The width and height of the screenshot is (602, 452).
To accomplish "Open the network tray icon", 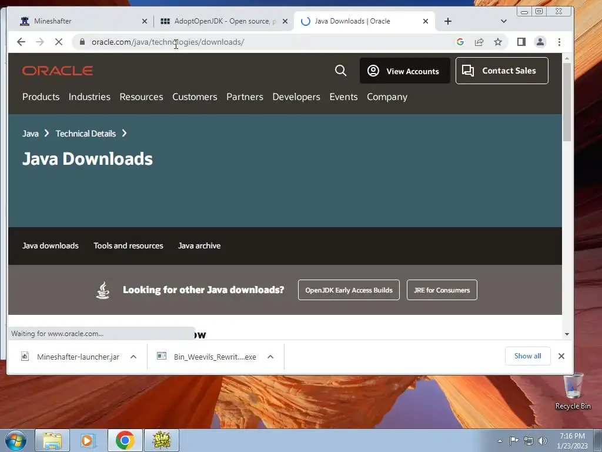I will [529, 441].
